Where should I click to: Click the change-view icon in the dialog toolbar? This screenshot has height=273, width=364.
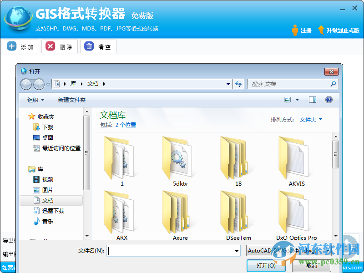click(287, 99)
